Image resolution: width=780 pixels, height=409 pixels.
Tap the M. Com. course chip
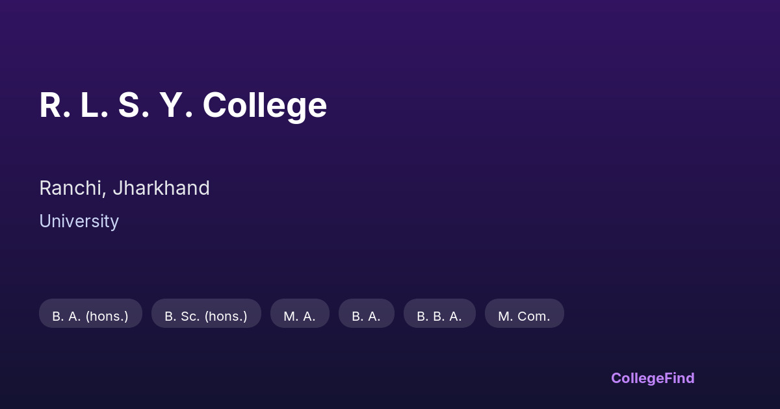[x=524, y=316]
